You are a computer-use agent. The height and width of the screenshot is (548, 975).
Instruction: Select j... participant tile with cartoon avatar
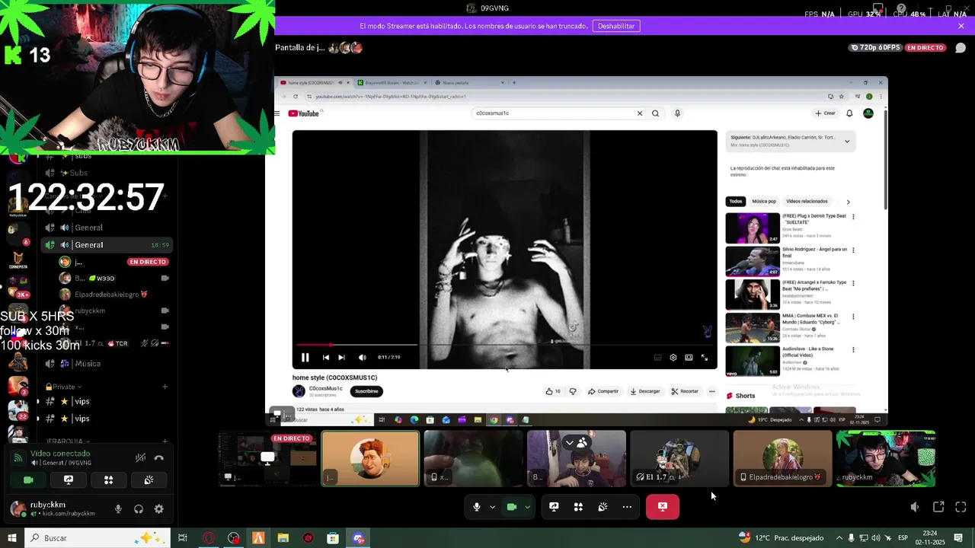[x=370, y=458]
